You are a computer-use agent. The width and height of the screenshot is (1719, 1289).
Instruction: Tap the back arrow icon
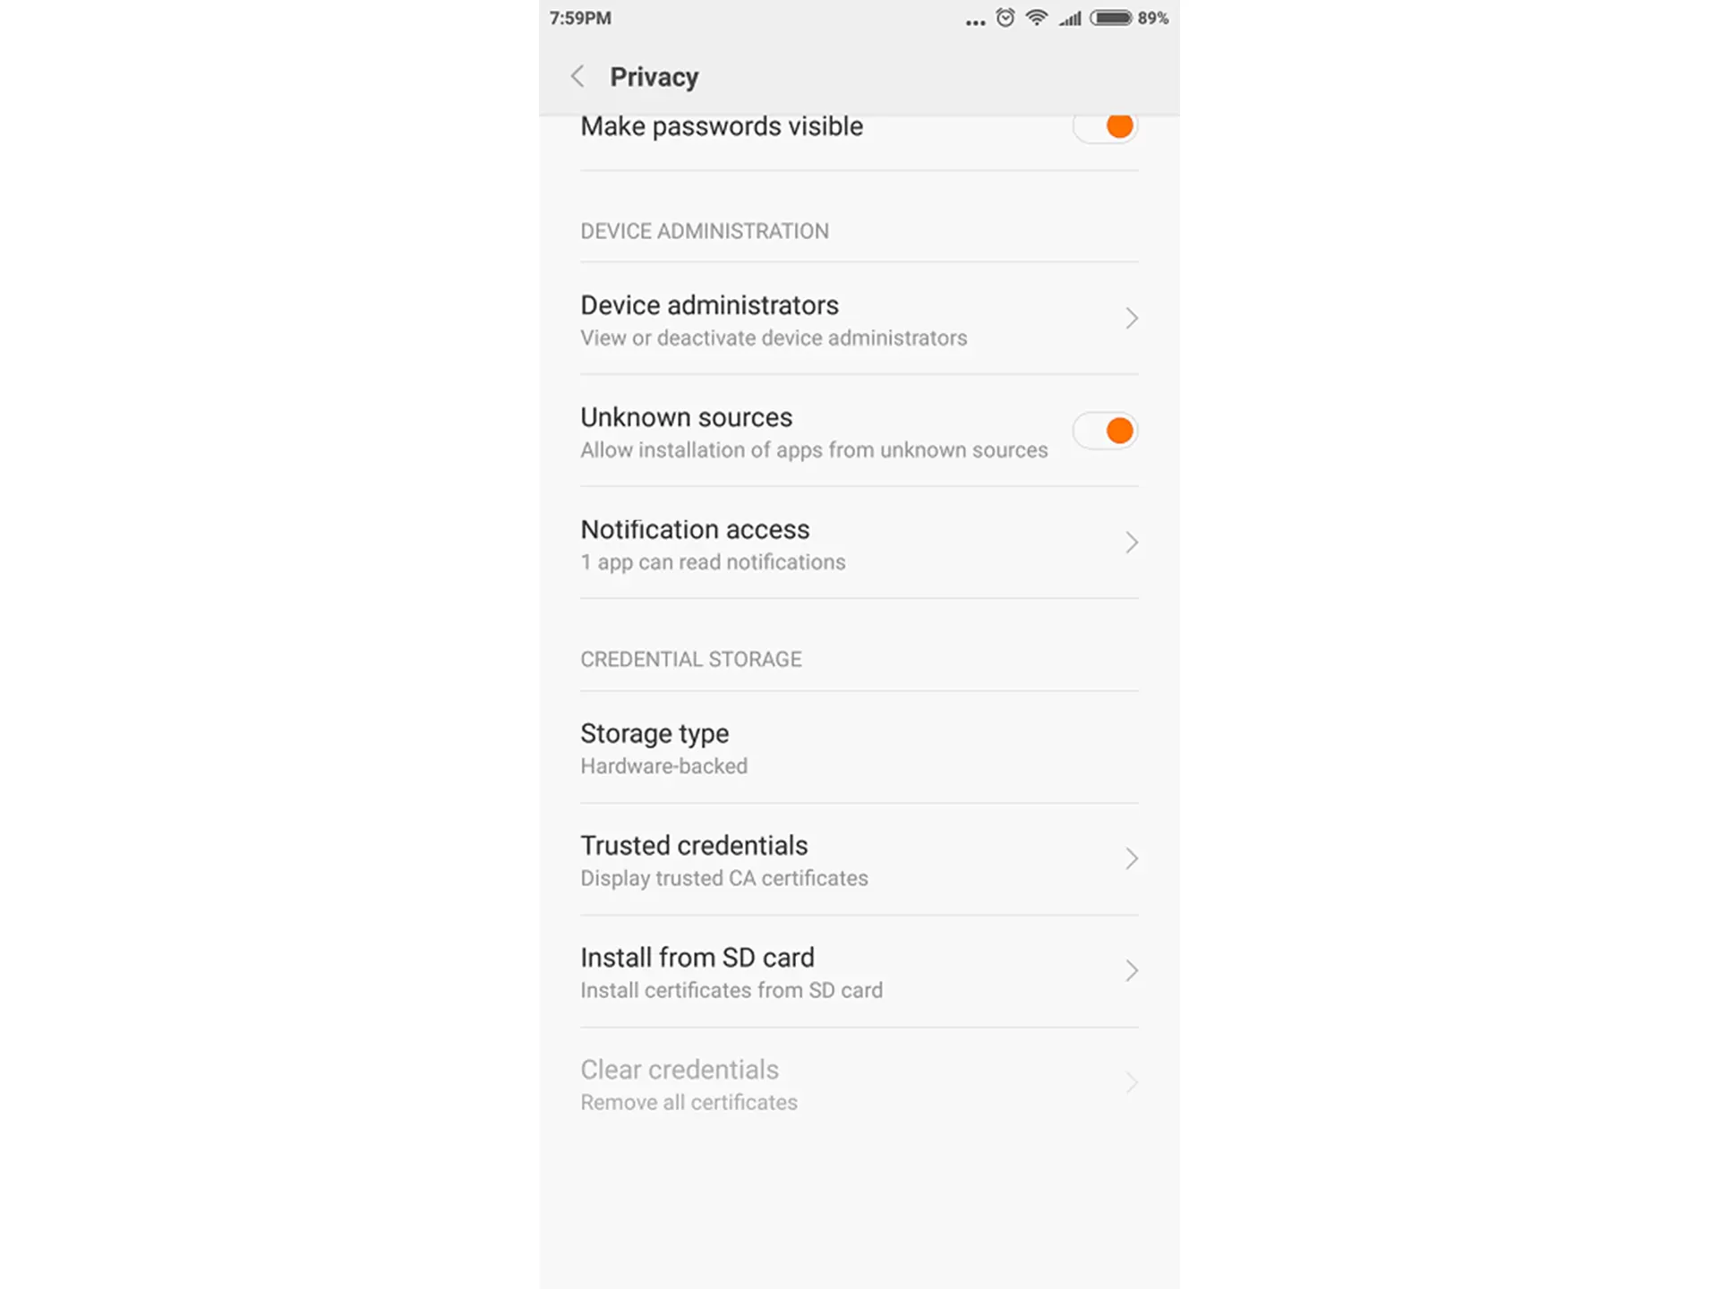(x=576, y=76)
